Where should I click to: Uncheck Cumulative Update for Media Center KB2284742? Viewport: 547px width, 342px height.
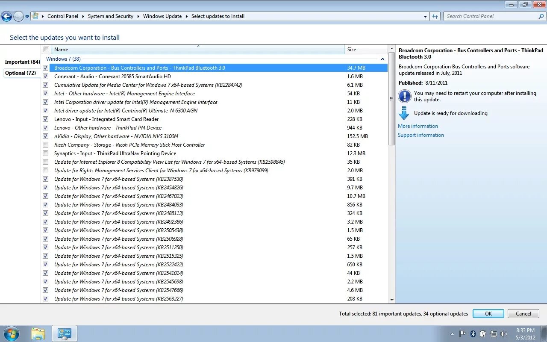pyautogui.click(x=46, y=85)
